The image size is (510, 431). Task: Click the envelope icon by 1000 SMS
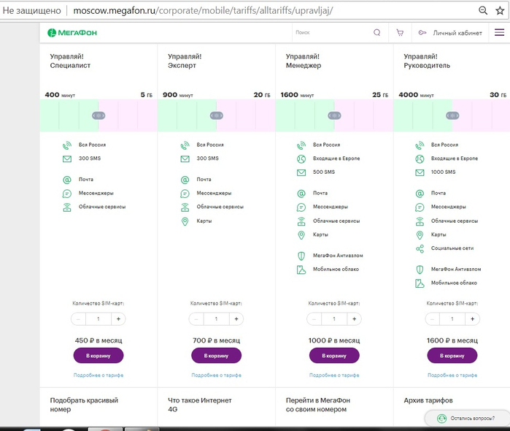[x=420, y=172]
